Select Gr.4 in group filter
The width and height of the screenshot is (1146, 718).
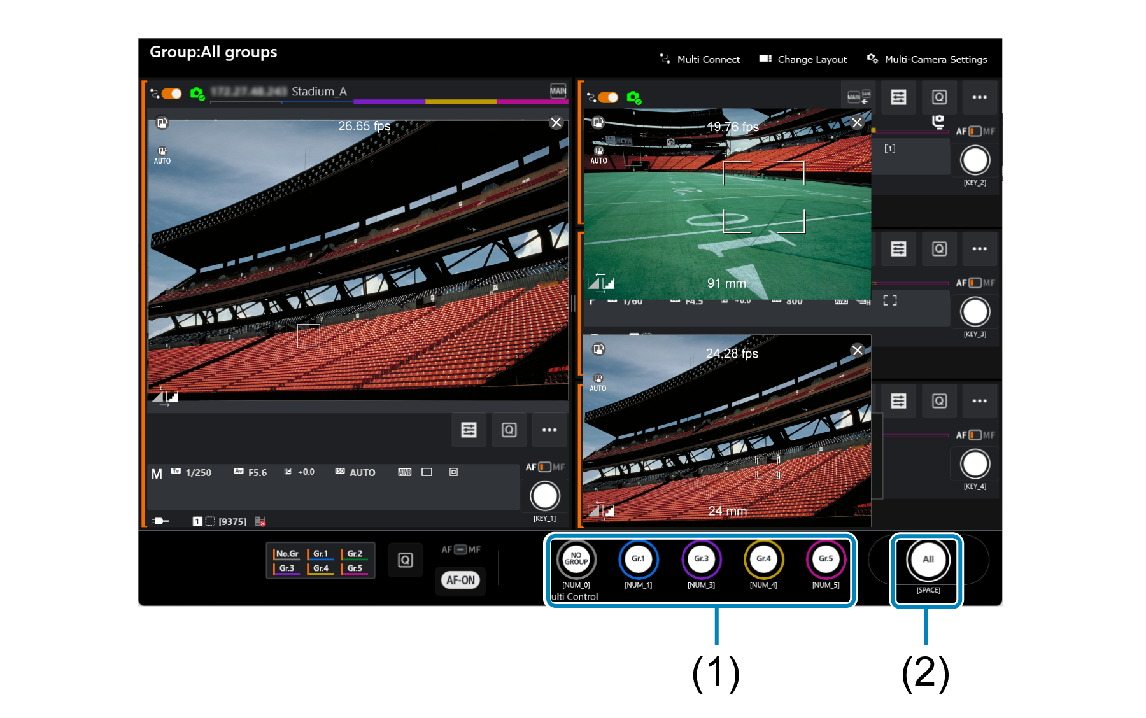point(320,568)
